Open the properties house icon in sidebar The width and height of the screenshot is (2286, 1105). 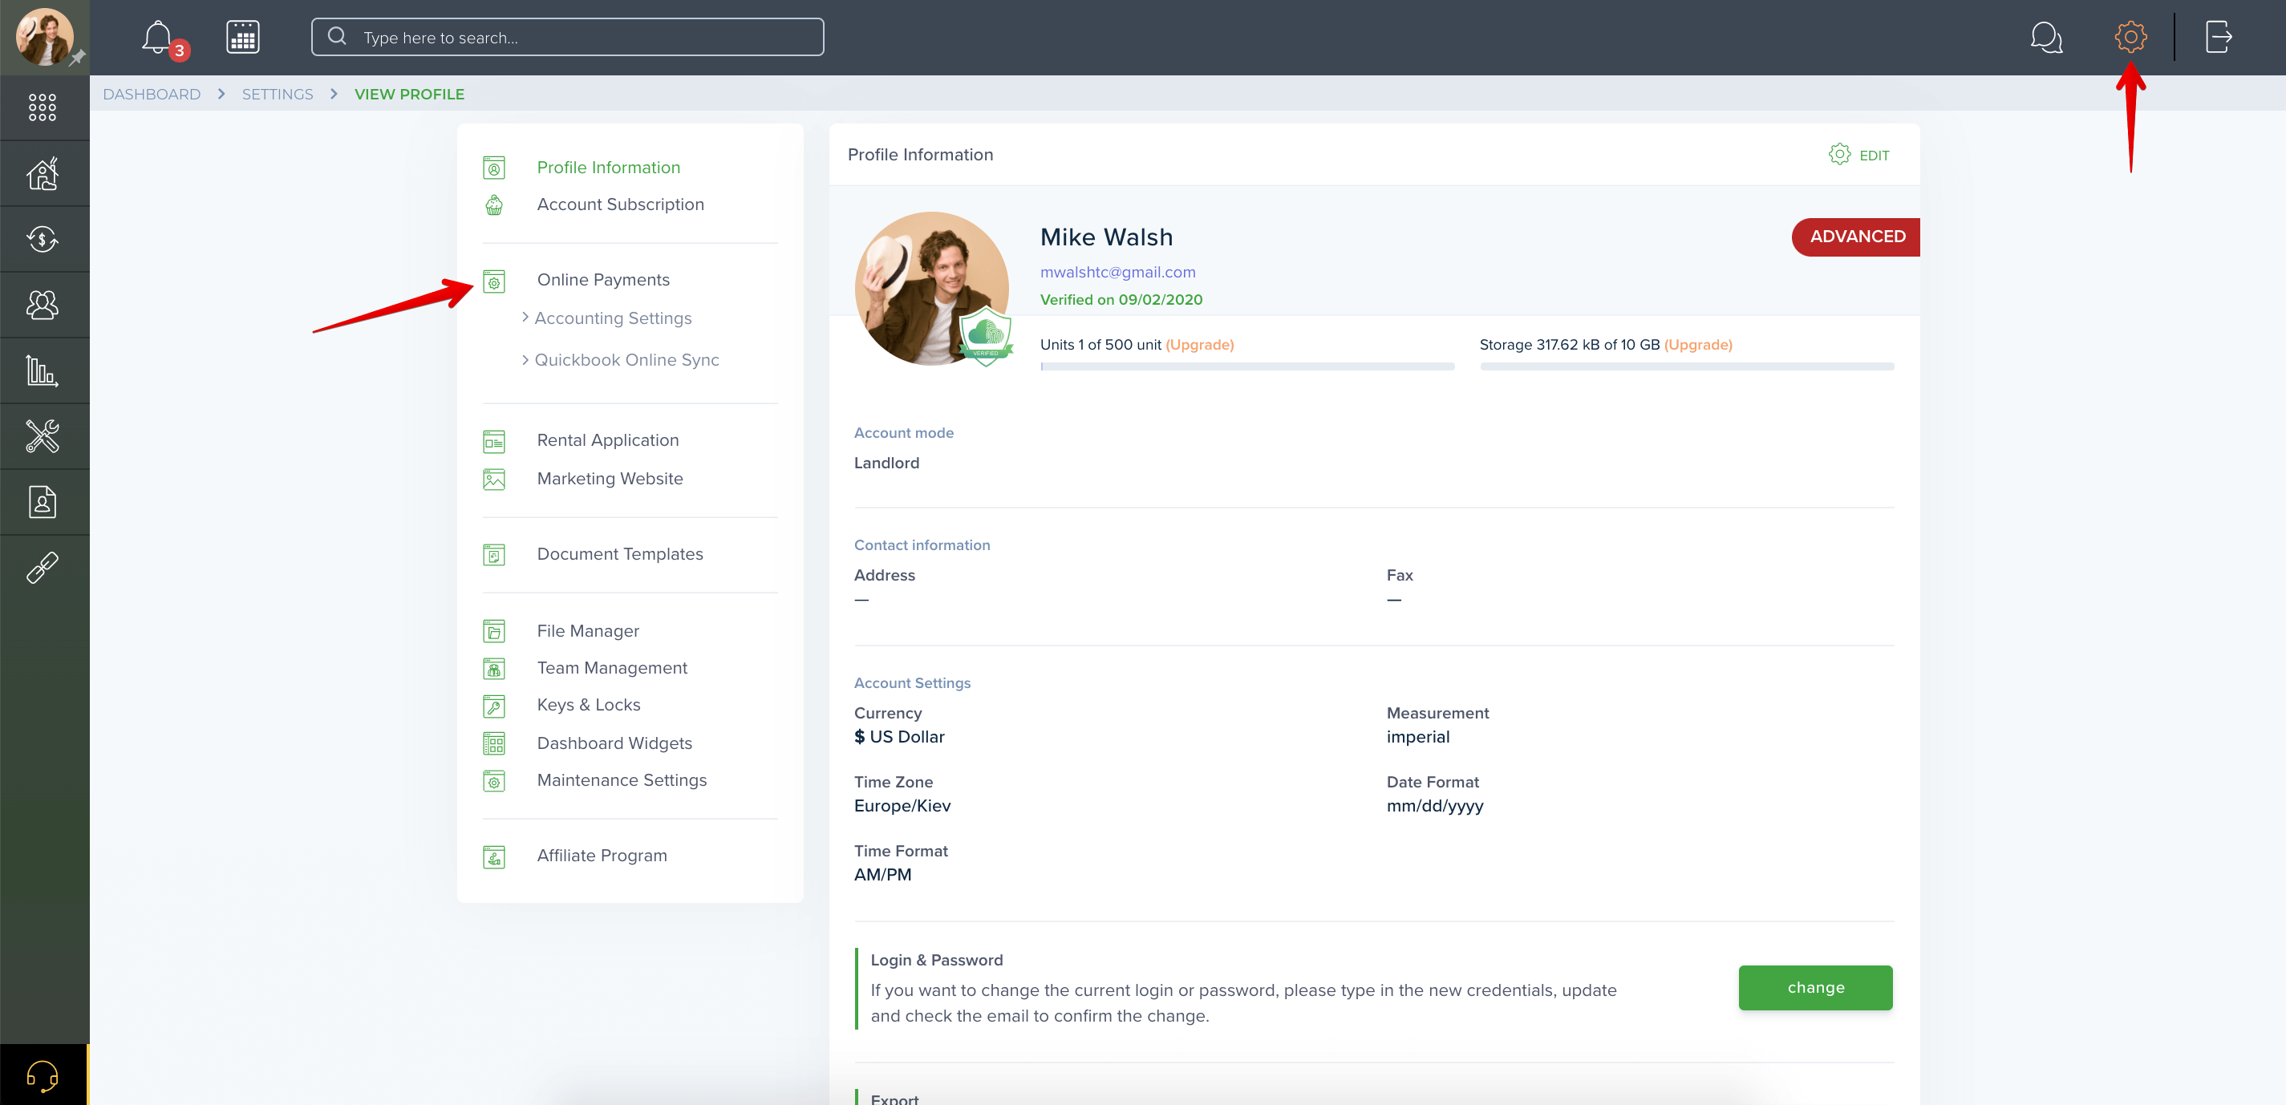pos(43,174)
